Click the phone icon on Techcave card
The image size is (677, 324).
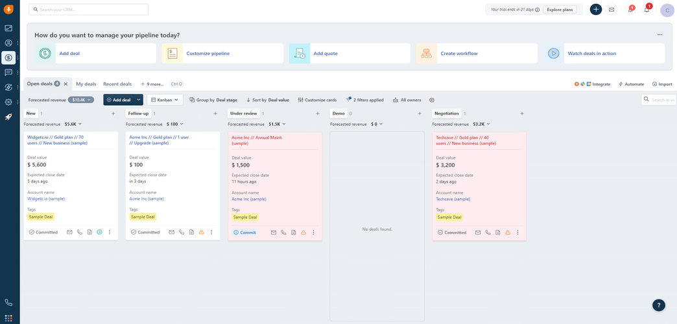(488, 232)
